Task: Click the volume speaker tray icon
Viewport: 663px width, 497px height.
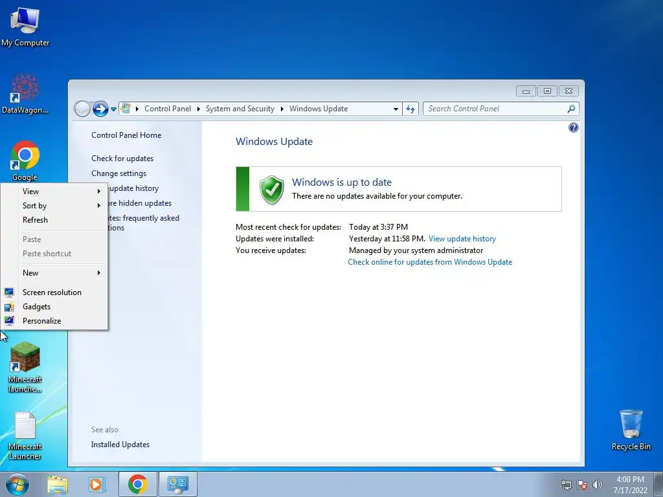Action: coord(598,485)
